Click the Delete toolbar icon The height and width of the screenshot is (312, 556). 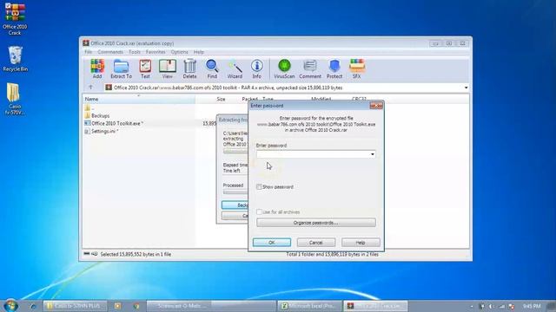click(189, 69)
